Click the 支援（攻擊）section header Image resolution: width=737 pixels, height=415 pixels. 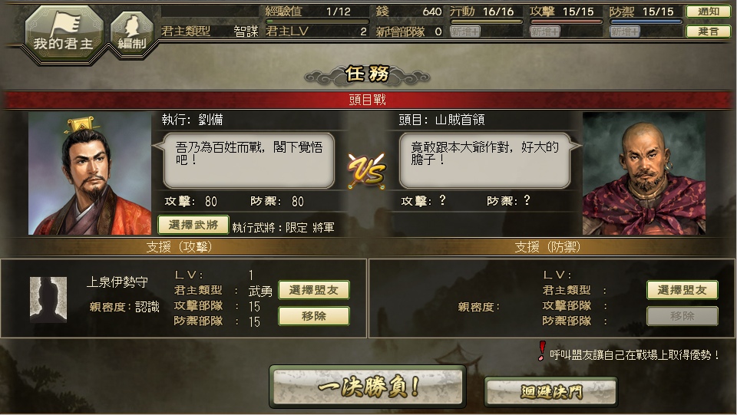[180, 247]
